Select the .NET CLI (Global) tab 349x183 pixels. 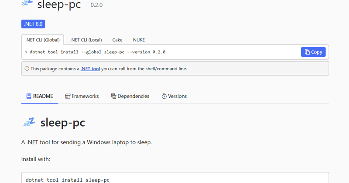(42, 40)
